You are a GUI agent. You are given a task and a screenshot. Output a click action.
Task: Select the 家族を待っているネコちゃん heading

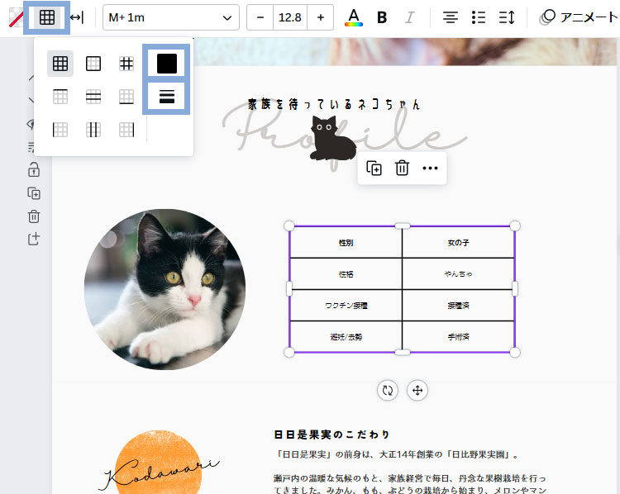[334, 104]
